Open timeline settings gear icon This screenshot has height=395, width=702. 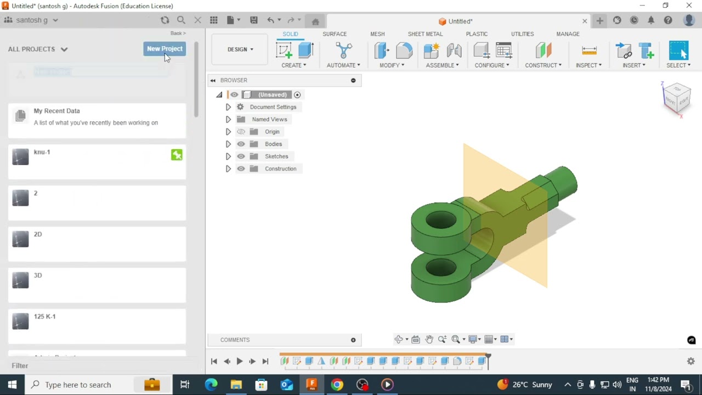coord(691,361)
